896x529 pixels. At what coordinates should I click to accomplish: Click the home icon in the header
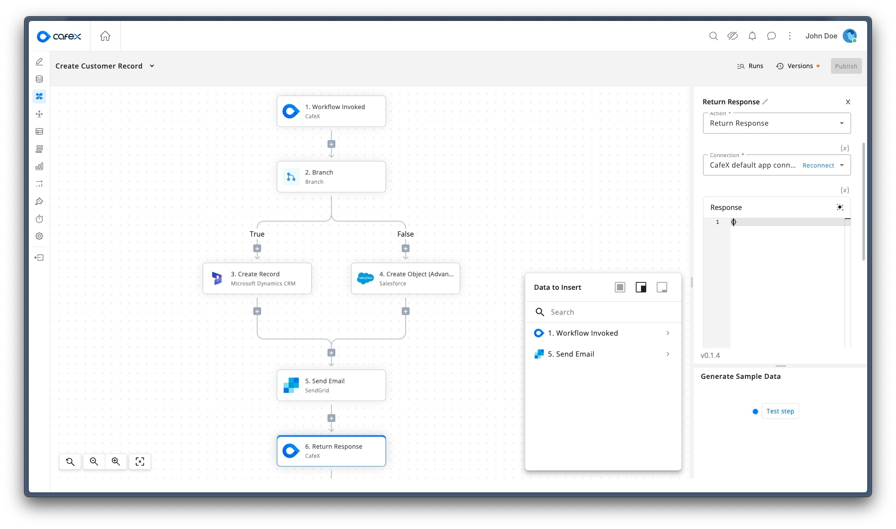105,36
